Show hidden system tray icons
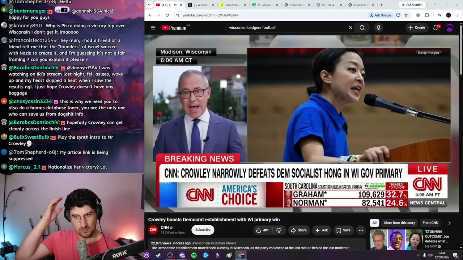This screenshot has height=260, width=463. click(x=419, y=255)
